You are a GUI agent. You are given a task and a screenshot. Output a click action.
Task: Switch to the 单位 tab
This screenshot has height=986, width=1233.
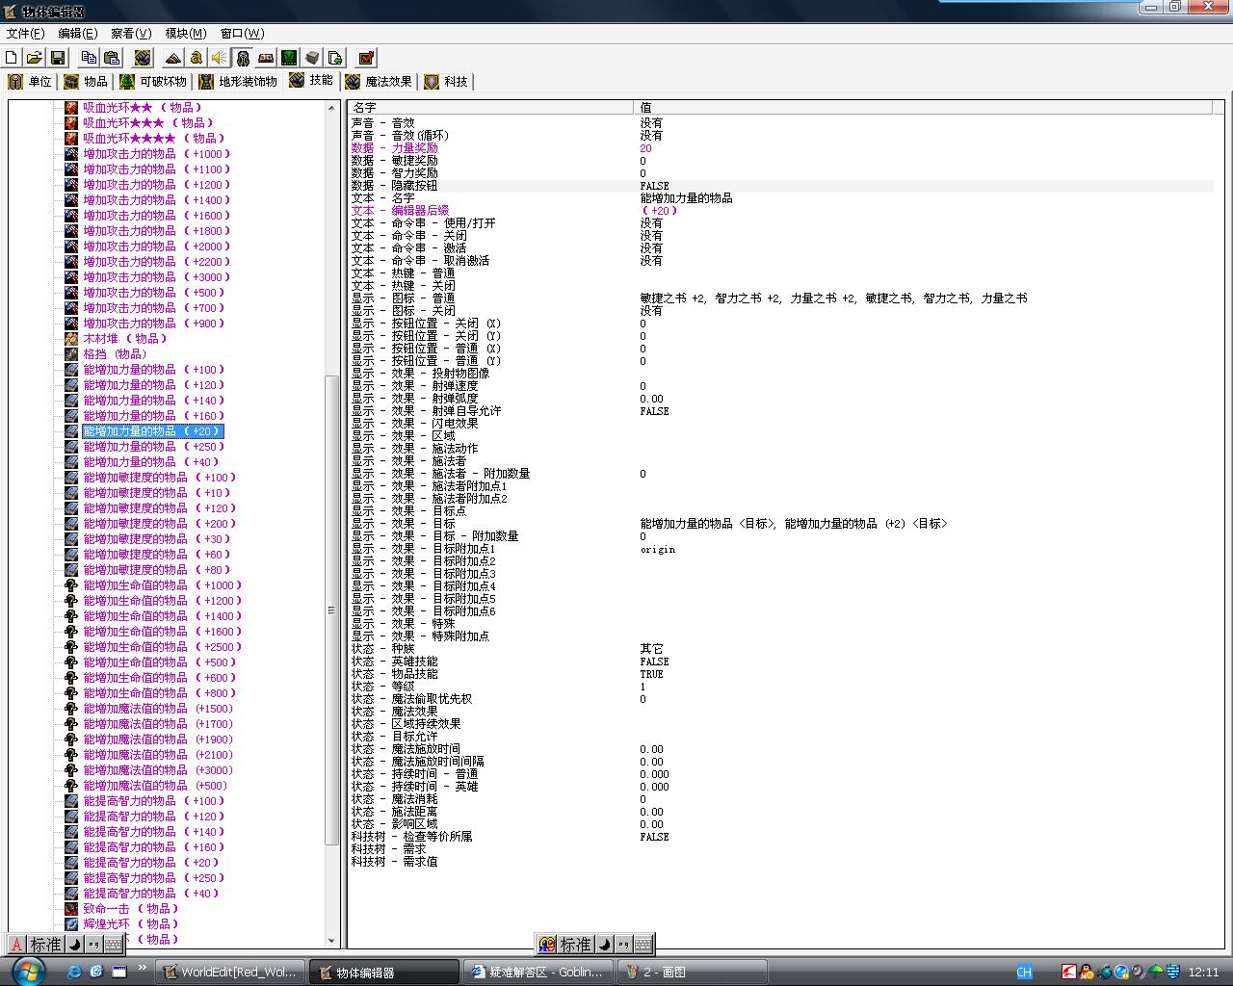point(30,82)
